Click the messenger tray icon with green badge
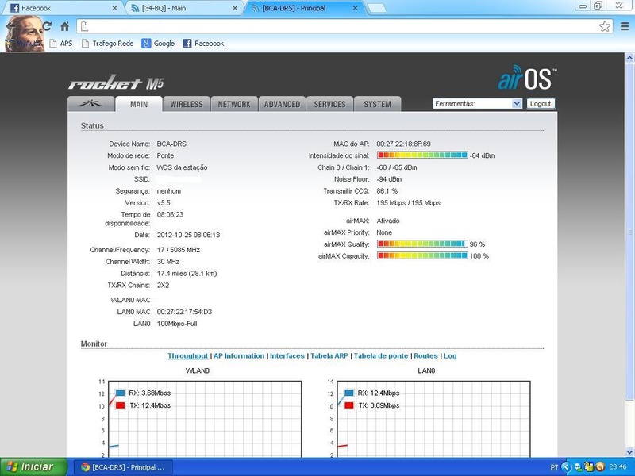 pyautogui.click(x=578, y=467)
